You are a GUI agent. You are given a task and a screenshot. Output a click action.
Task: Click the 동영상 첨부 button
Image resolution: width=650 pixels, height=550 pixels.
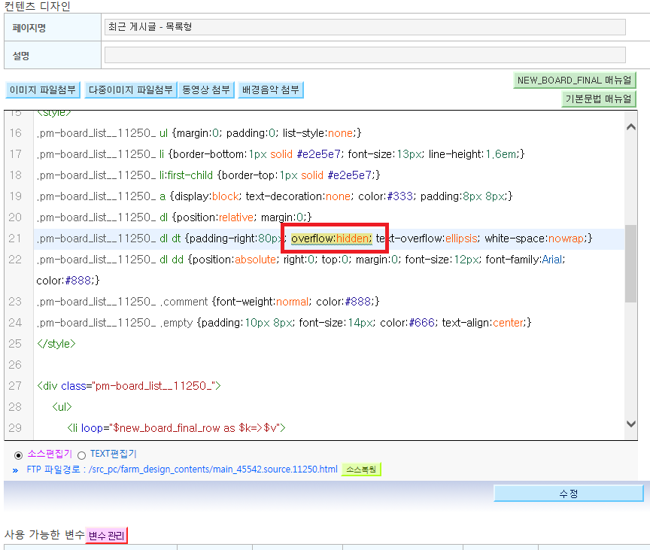[x=206, y=90]
